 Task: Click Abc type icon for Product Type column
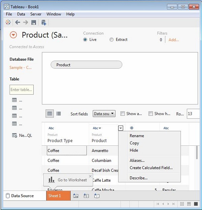point(51,128)
